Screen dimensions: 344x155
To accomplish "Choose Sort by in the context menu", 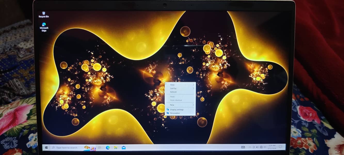I will (x=180, y=88).
